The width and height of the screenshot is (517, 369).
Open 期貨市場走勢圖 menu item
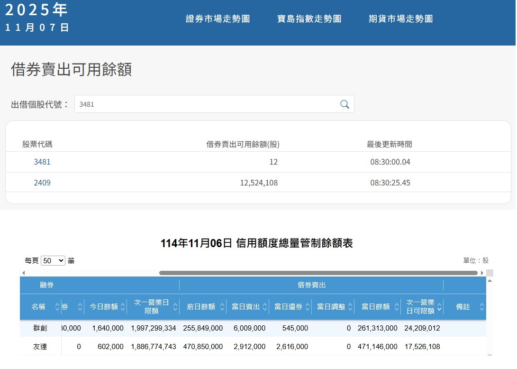click(x=400, y=19)
